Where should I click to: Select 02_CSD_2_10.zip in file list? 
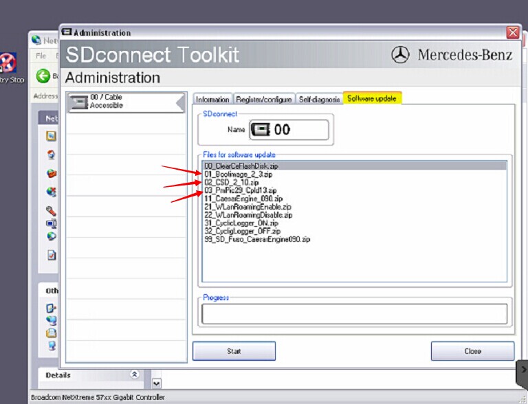pos(355,183)
